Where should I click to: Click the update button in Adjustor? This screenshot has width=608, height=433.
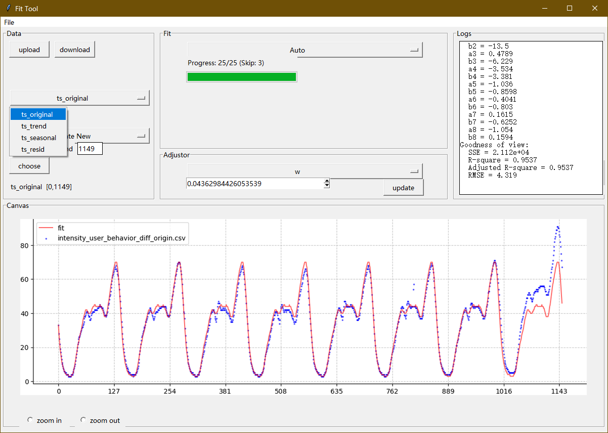pyautogui.click(x=403, y=188)
